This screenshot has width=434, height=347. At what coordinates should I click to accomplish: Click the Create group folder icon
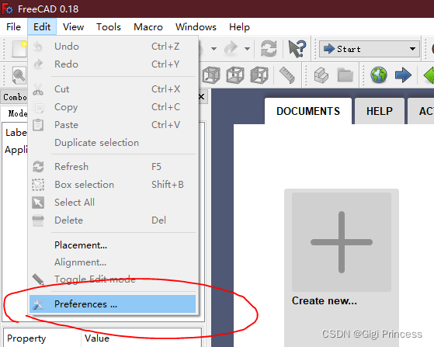coord(345,75)
